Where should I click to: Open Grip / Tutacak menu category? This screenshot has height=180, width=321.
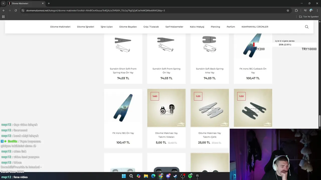151,27
